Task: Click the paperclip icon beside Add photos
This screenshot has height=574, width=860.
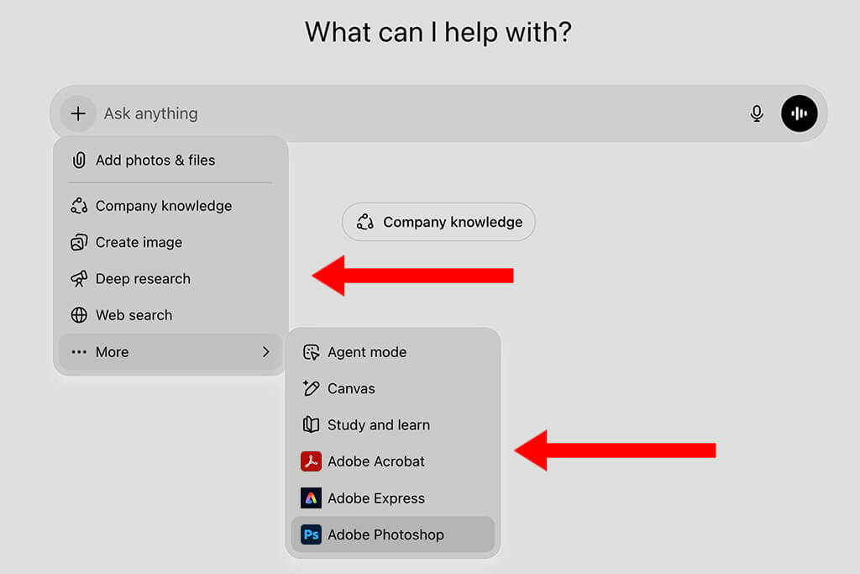Action: click(79, 161)
